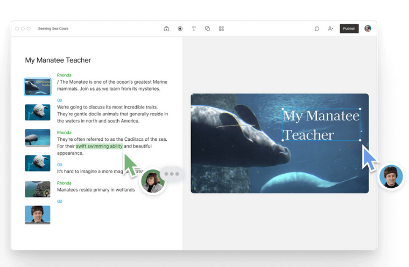Open the comments icon
Screen dimensions: 409x267
point(317,29)
